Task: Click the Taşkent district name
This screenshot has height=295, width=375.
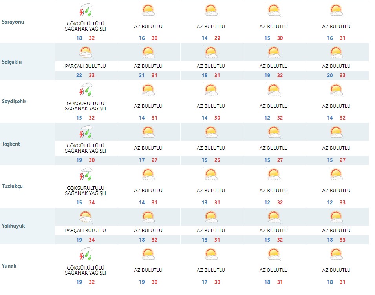Action: pyautogui.click(x=11, y=144)
